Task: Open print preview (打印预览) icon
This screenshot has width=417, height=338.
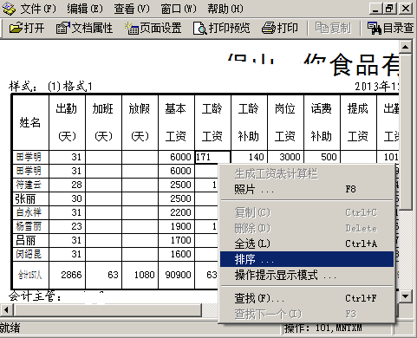Action: pos(199,29)
